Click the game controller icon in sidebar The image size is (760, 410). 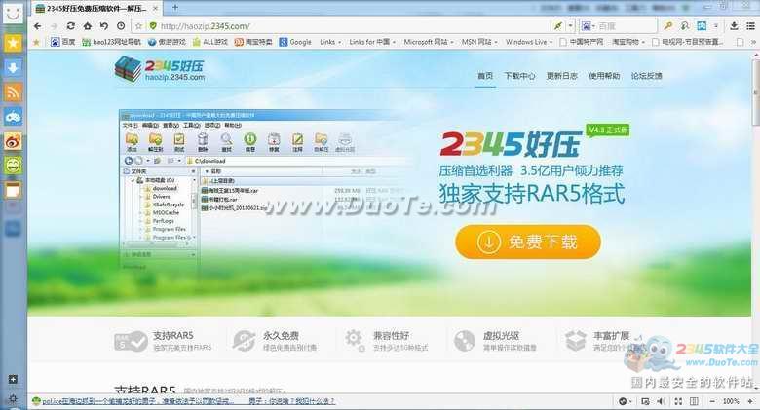click(13, 117)
